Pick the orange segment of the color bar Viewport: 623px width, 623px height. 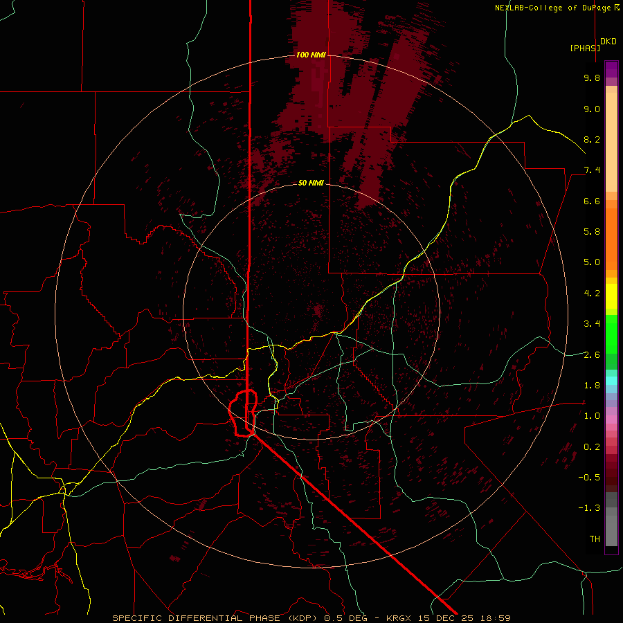611,239
